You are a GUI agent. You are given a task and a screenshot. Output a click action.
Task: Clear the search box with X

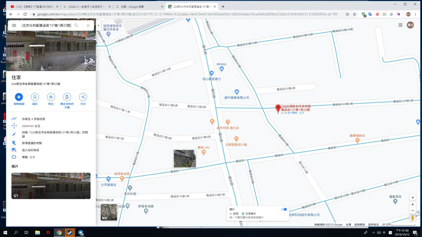pos(88,25)
